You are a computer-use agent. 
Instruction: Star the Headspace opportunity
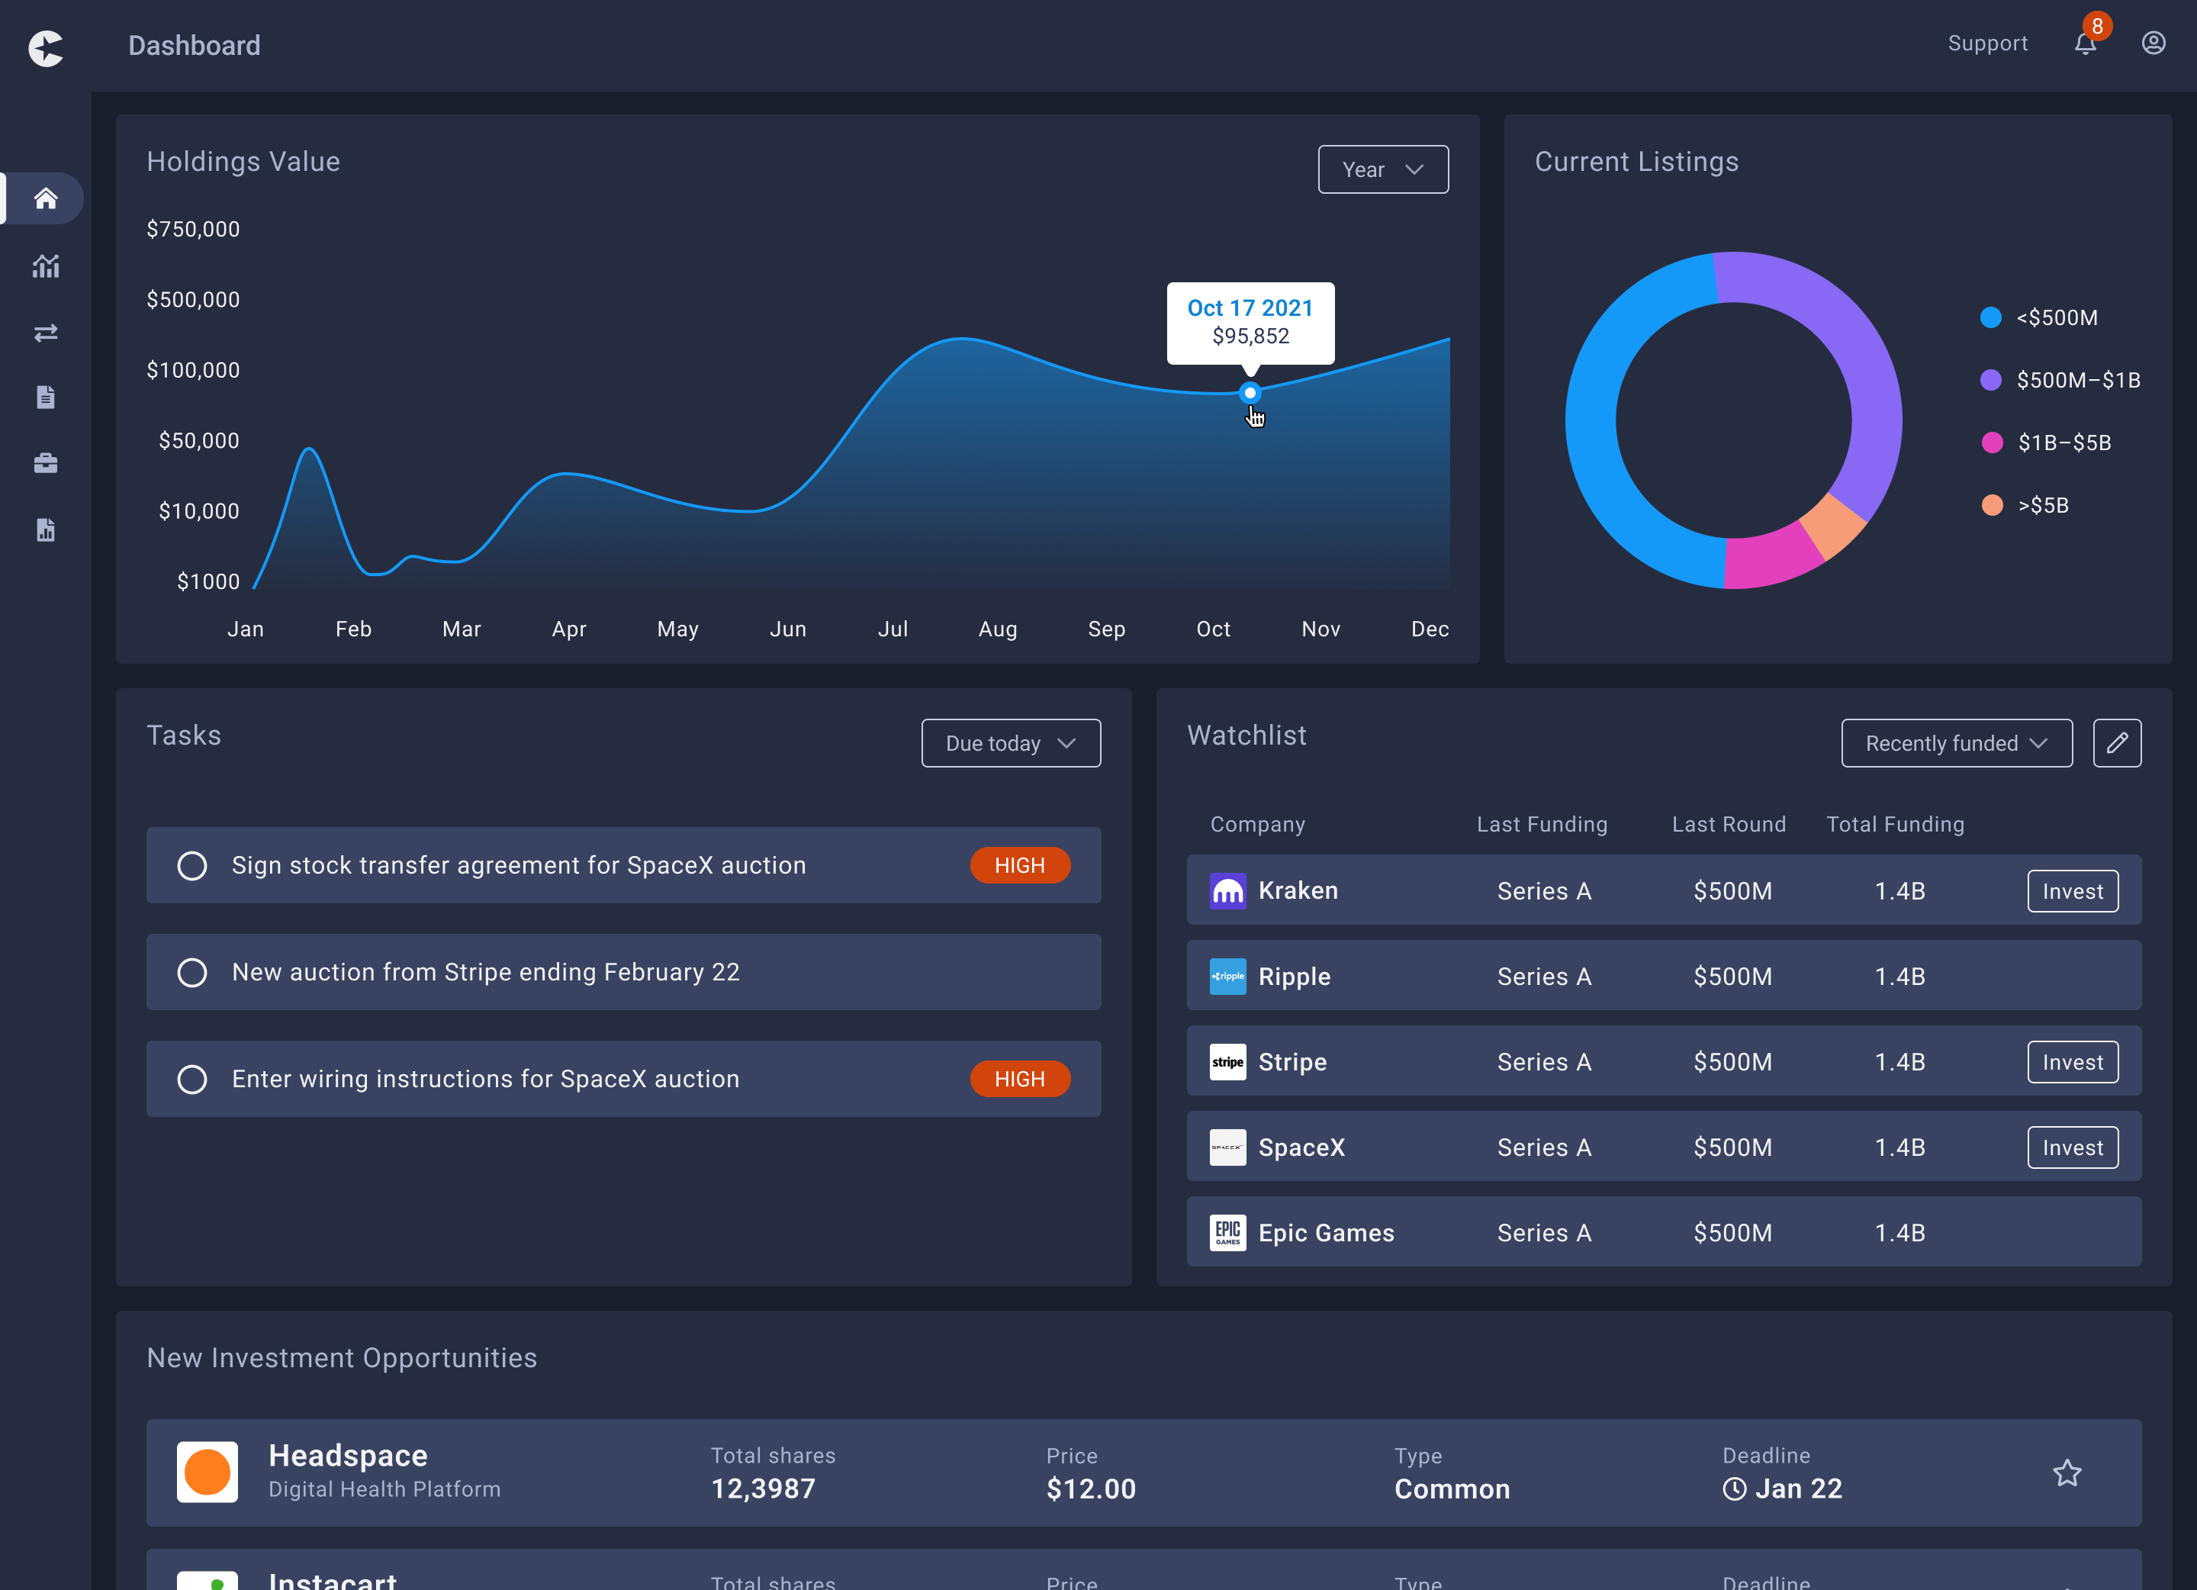[2067, 1473]
